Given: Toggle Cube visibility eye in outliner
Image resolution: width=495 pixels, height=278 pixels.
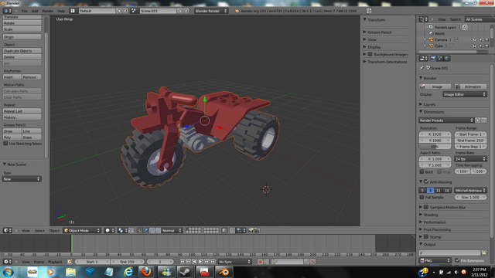Looking at the screenshot, I should [x=474, y=46].
